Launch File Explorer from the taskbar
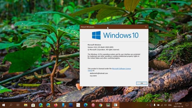The width and height of the screenshot is (192, 108). 25,105
